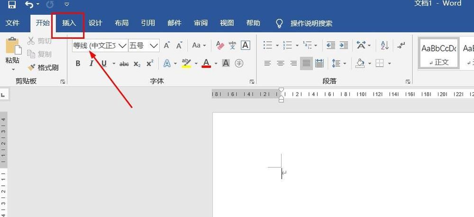Open the font size dropdown (五号)
Viewport: 474px width, 217px height.
coord(154,45)
